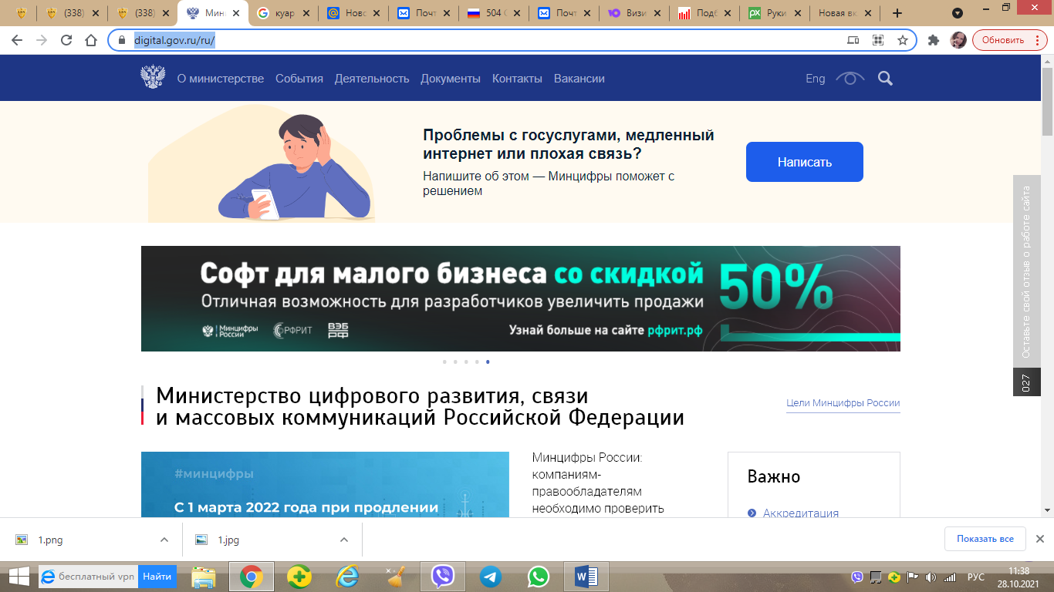Image resolution: width=1054 pixels, height=592 pixels.
Task: Click the volume speaker icon in system tray
Action: point(931,577)
